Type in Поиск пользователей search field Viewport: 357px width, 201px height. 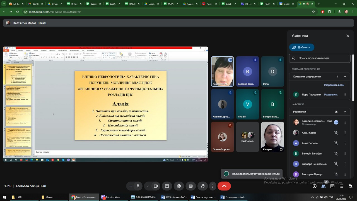(322, 58)
